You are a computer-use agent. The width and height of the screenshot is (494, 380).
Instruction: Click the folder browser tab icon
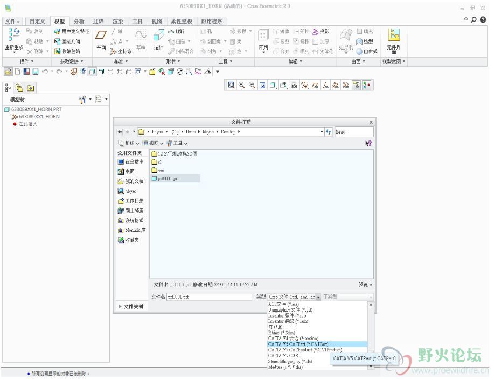19,88
